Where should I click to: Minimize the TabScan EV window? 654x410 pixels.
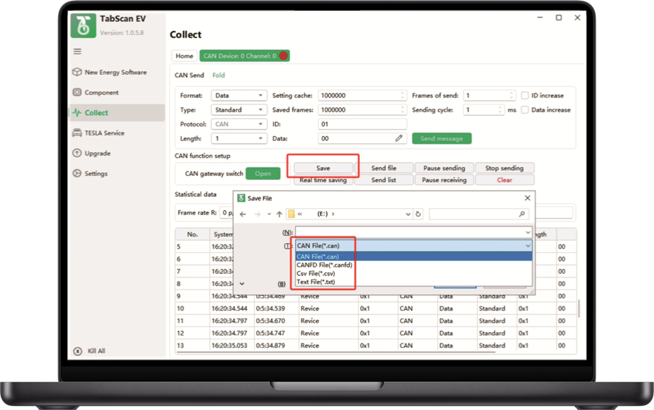pyautogui.click(x=540, y=18)
